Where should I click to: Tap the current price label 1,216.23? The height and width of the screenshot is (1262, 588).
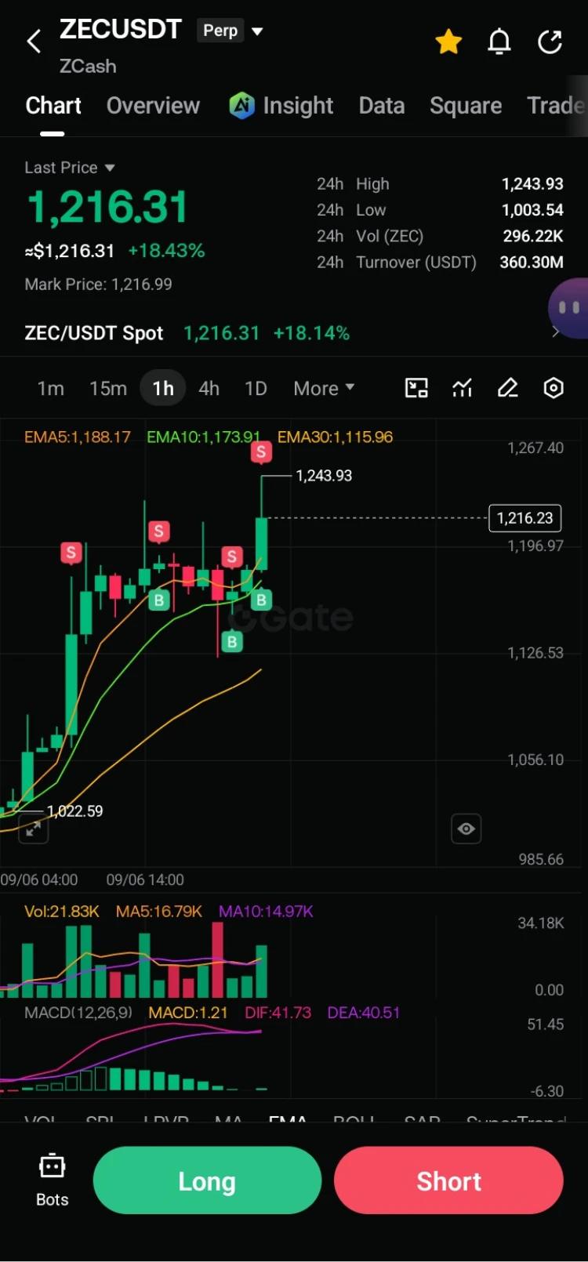pos(525,518)
